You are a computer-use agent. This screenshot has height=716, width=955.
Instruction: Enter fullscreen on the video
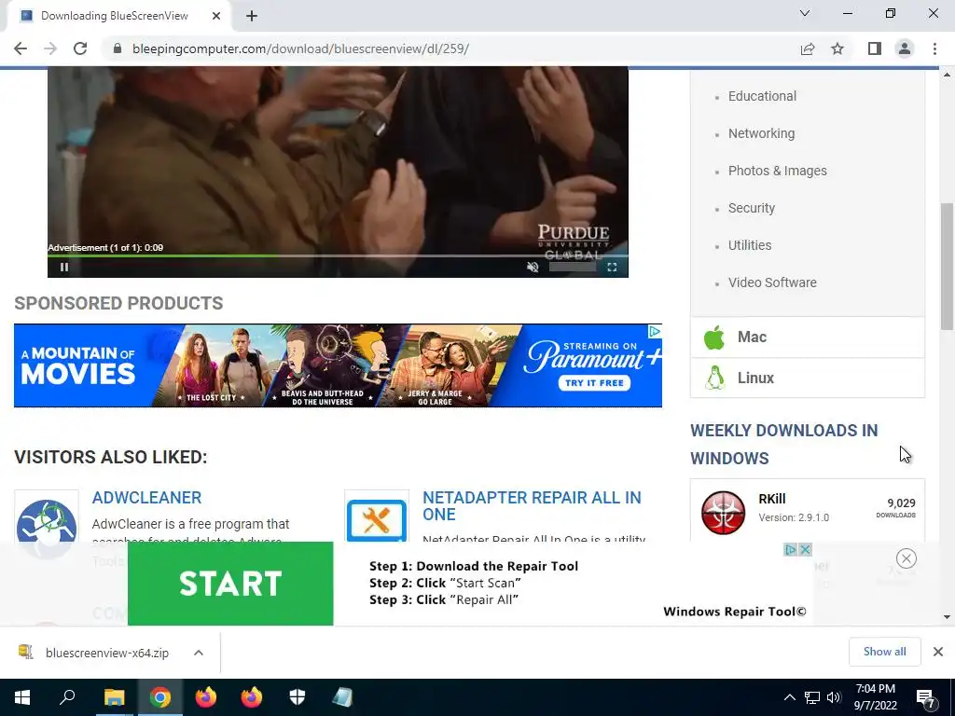pos(612,267)
